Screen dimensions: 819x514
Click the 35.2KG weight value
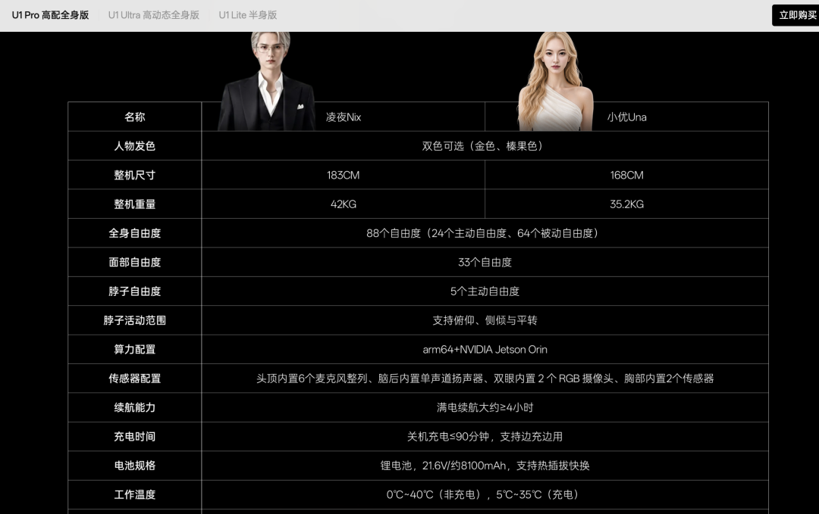click(x=627, y=204)
